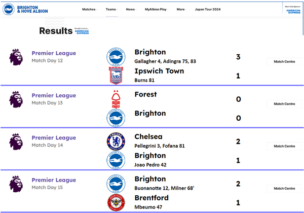Click Premier League lion icon for Match Day 15
The image size is (304, 213).
point(16,184)
